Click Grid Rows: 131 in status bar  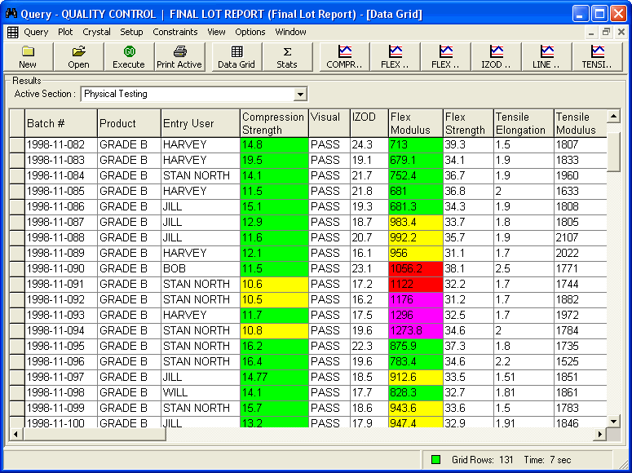(x=482, y=460)
